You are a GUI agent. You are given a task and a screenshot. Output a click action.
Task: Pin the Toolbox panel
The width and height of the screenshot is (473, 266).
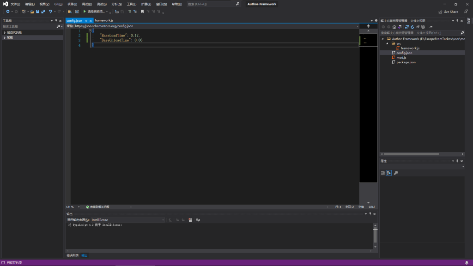56,21
